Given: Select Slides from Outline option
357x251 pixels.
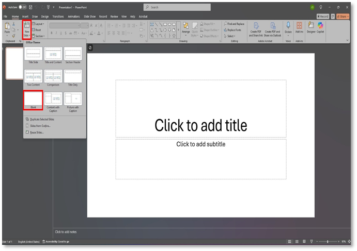Looking at the screenshot, I should pos(40,126).
